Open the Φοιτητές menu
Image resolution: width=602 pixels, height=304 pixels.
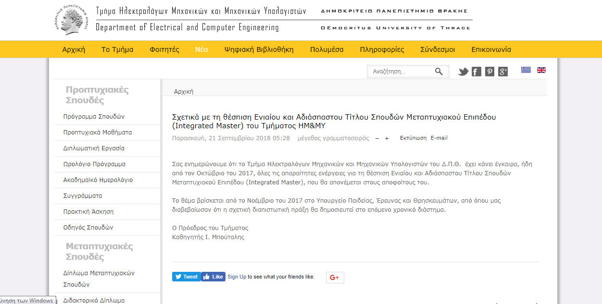(x=164, y=49)
